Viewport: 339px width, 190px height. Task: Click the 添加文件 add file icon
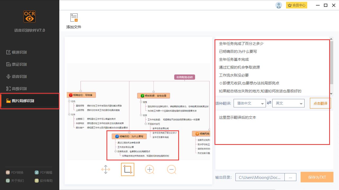click(x=74, y=18)
